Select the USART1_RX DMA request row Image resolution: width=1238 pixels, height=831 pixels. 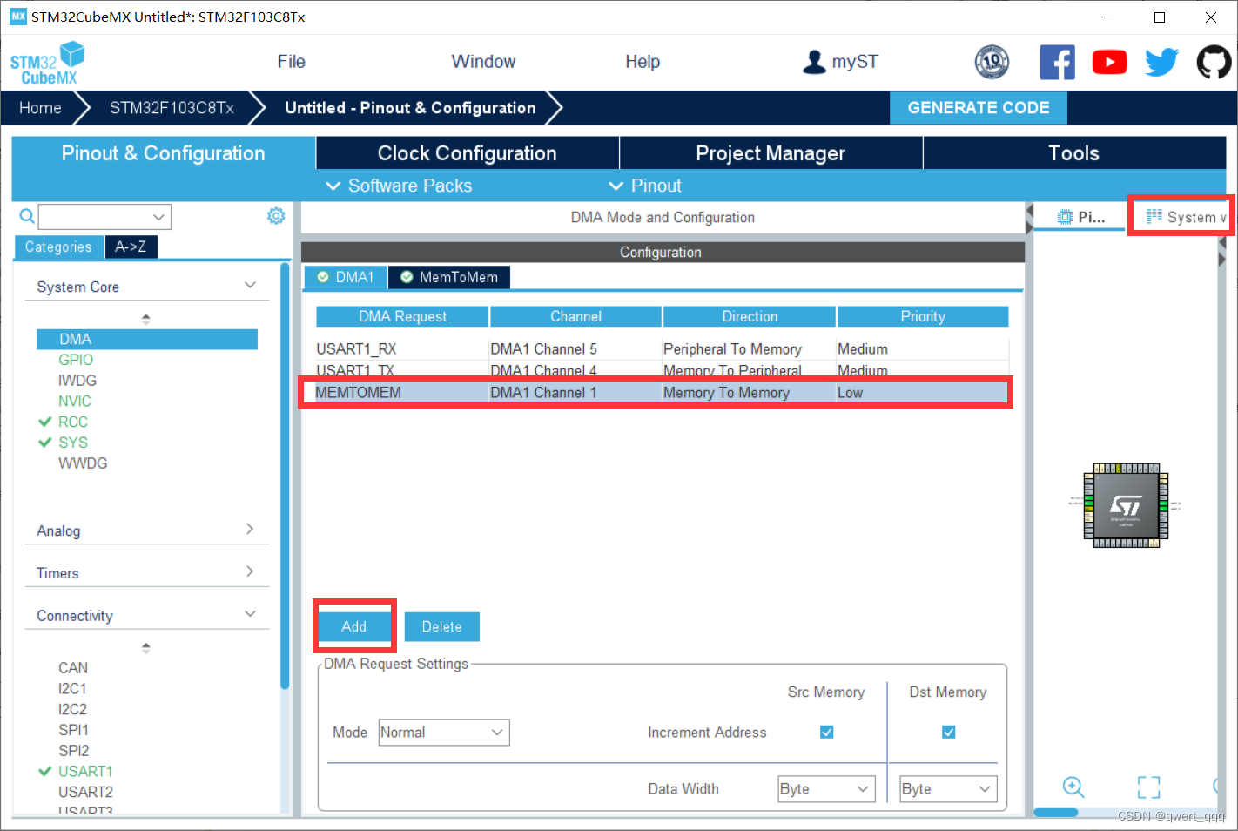tap(662, 349)
